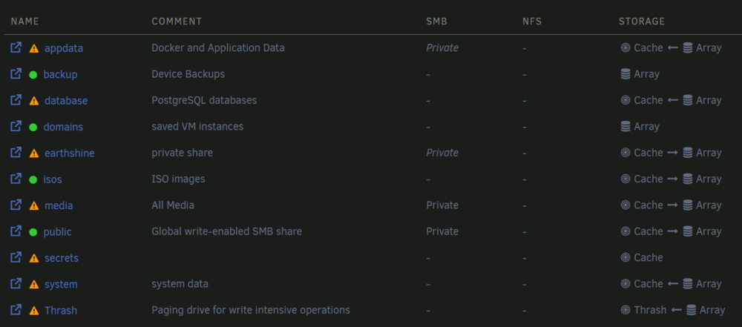742x327 pixels.
Task: Click the green status dot for isos
Action: point(33,180)
